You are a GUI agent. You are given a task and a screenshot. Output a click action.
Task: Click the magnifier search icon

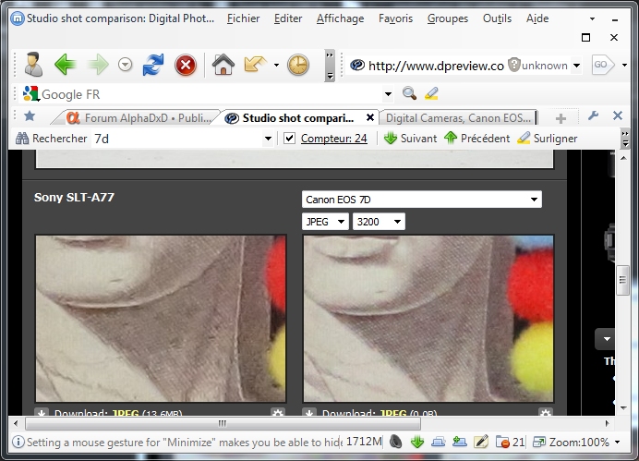[409, 93]
